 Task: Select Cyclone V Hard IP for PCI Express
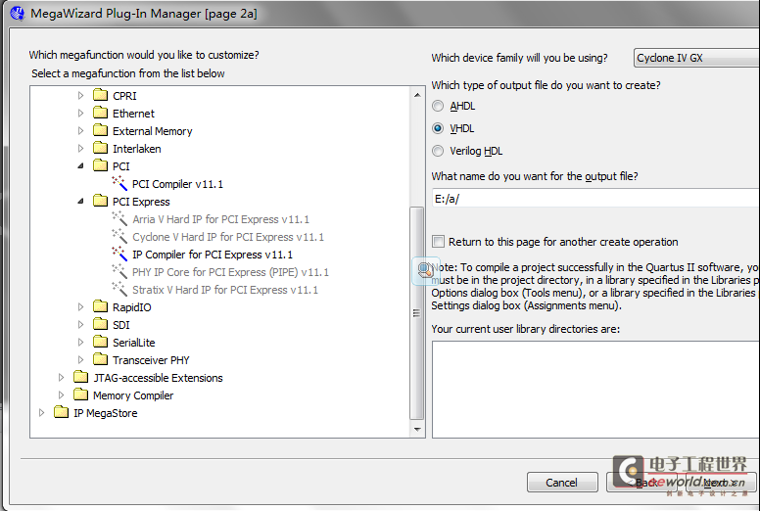click(228, 237)
